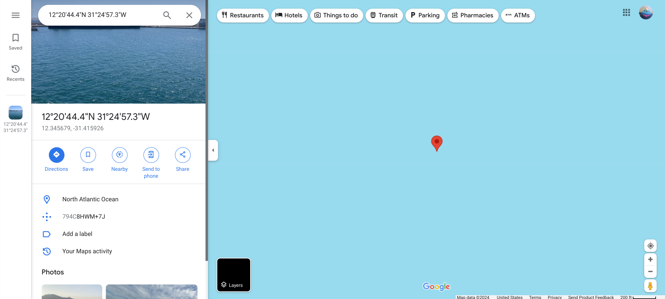Activate Street View pegman
This screenshot has width=665, height=299.
pyautogui.click(x=650, y=286)
